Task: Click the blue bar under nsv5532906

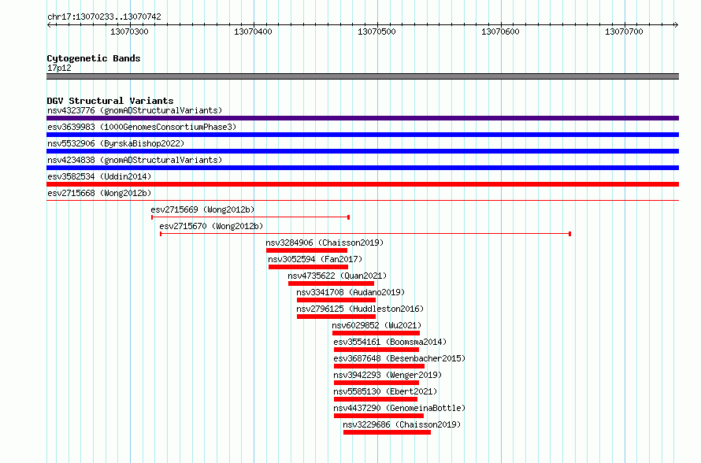Action: tap(362, 151)
